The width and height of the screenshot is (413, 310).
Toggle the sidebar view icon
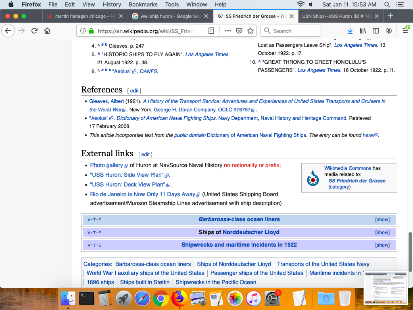(375, 31)
